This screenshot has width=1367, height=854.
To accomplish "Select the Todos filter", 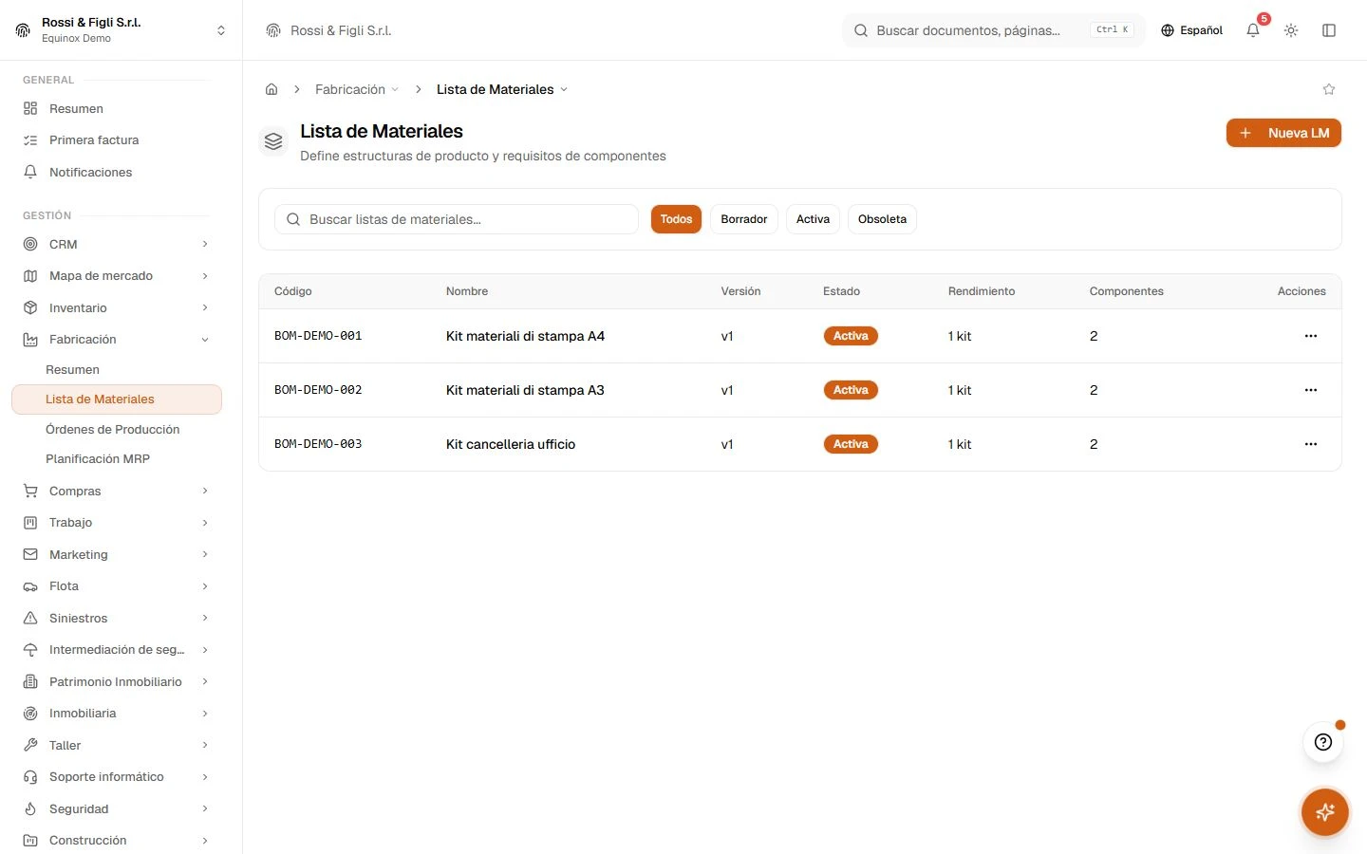I will pos(676,219).
